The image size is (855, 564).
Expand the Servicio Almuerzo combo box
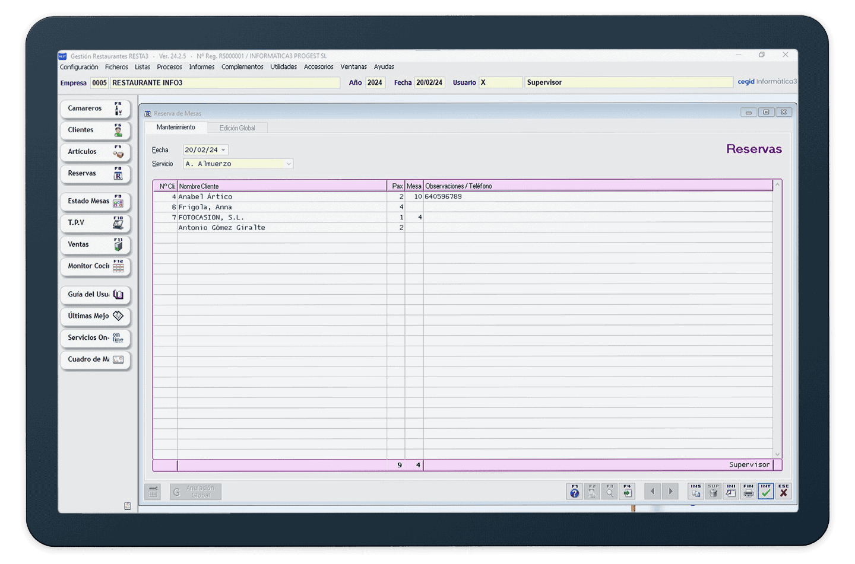pos(289,164)
